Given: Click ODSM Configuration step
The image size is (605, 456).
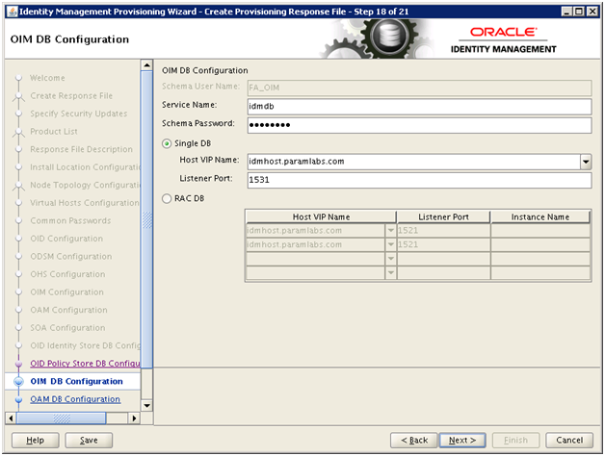Looking at the screenshot, I should [x=71, y=256].
